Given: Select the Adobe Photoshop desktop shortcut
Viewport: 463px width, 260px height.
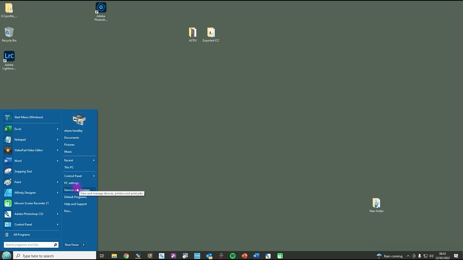Looking at the screenshot, I should coord(101,12).
